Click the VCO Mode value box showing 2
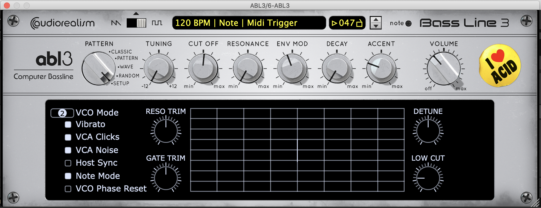Viewport: 541px width, 208px height. pos(62,113)
